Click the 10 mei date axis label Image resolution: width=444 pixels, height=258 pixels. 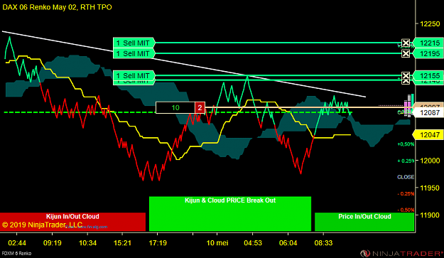pyautogui.click(x=217, y=243)
